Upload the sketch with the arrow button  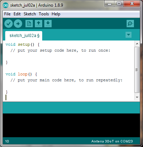18,24
